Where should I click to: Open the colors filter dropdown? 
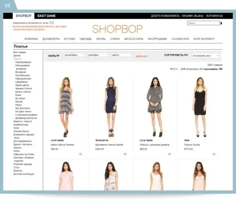pyautogui.click(x=122, y=55)
